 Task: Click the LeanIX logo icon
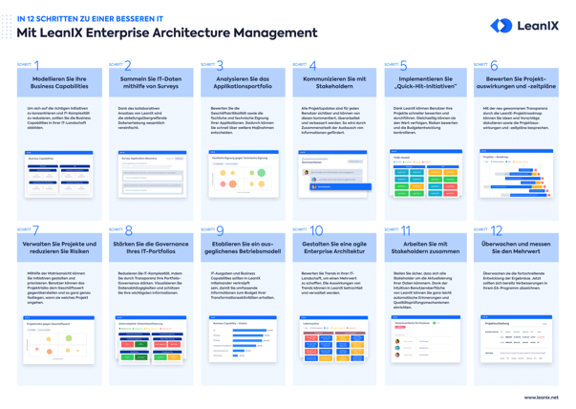click(501, 26)
